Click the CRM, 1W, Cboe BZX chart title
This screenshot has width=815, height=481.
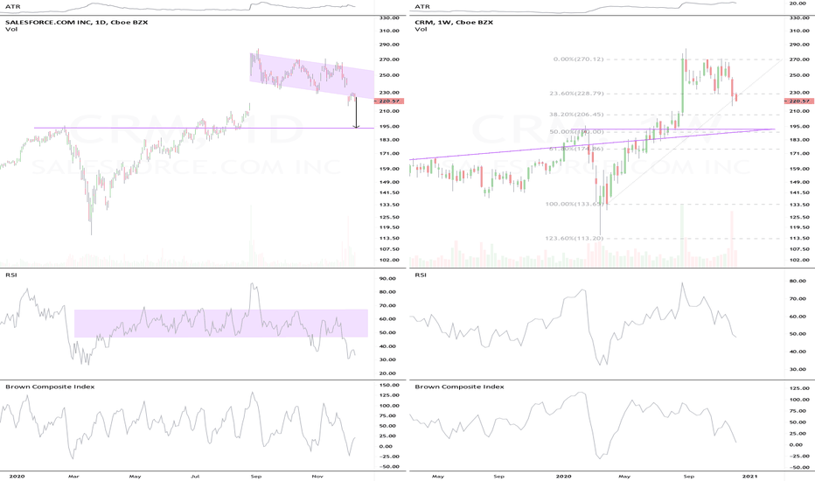(x=454, y=23)
